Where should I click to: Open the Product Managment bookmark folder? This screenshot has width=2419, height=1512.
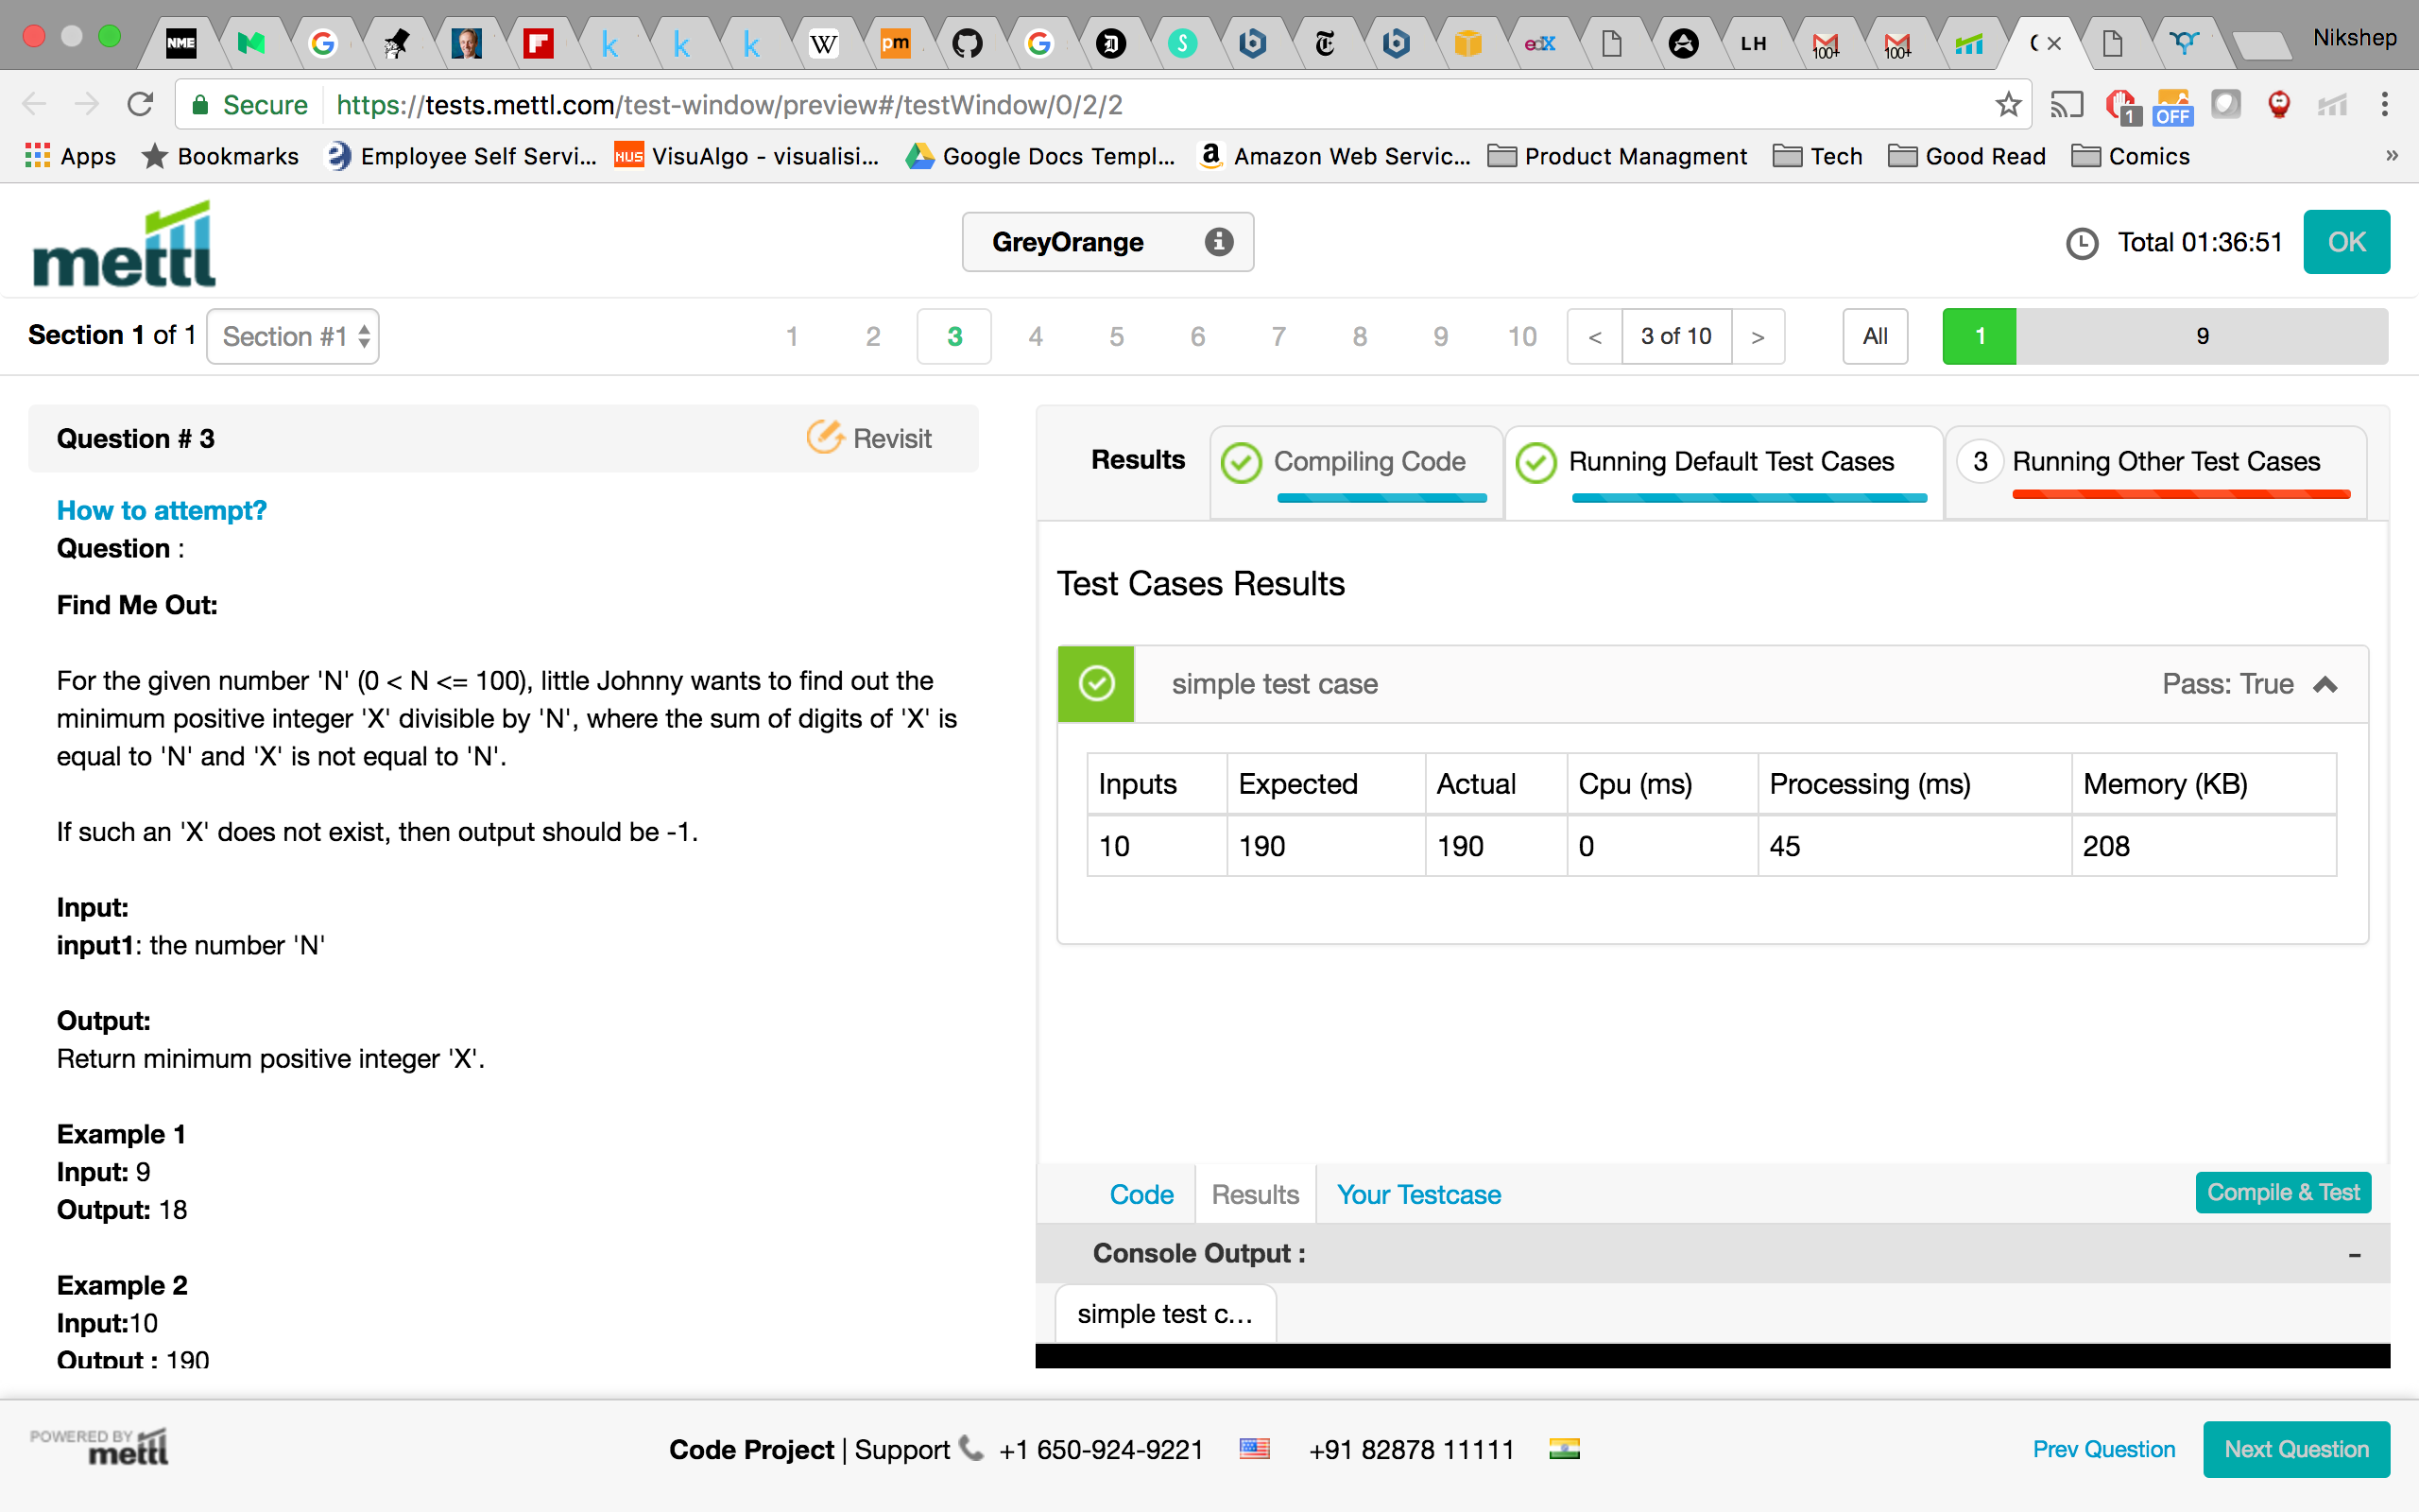tap(1618, 156)
